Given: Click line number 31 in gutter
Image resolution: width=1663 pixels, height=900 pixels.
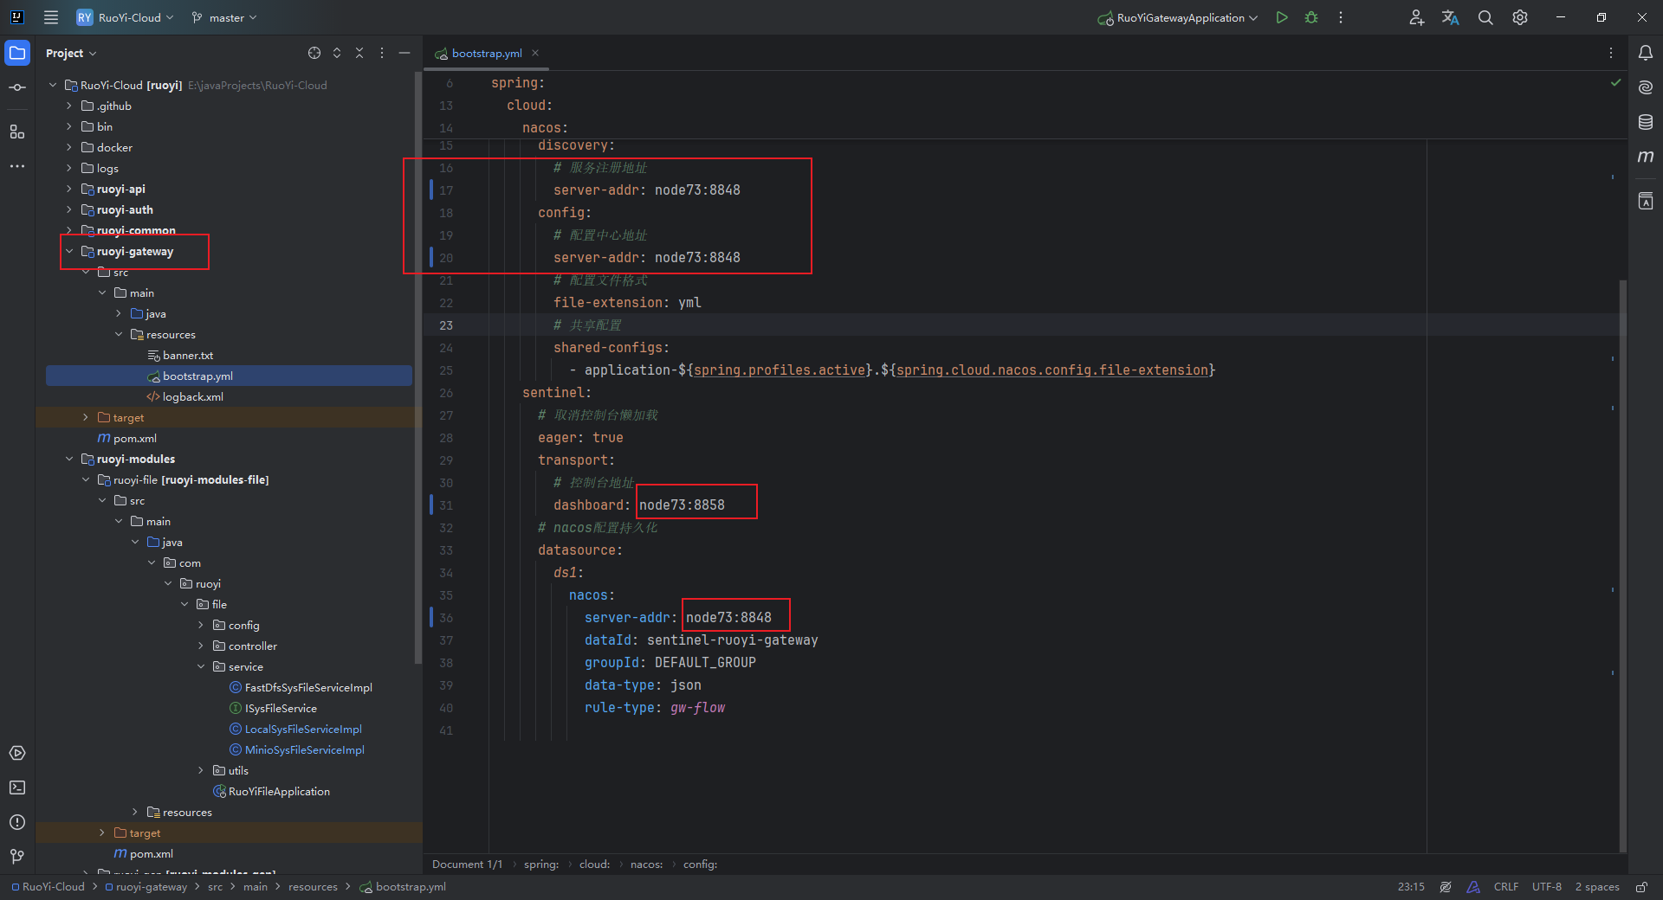Looking at the screenshot, I should click(x=446, y=505).
